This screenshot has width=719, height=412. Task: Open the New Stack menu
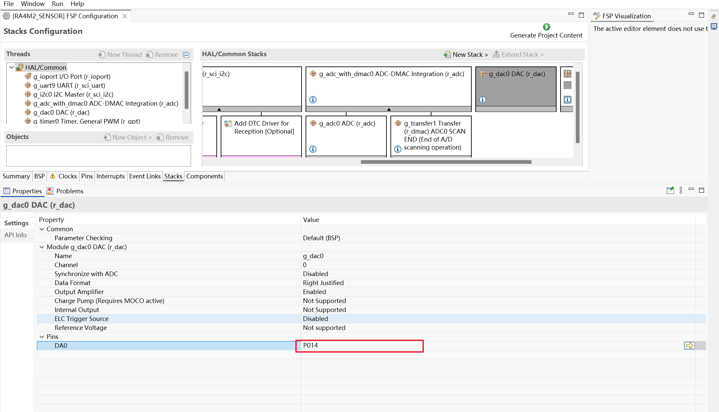(x=466, y=54)
